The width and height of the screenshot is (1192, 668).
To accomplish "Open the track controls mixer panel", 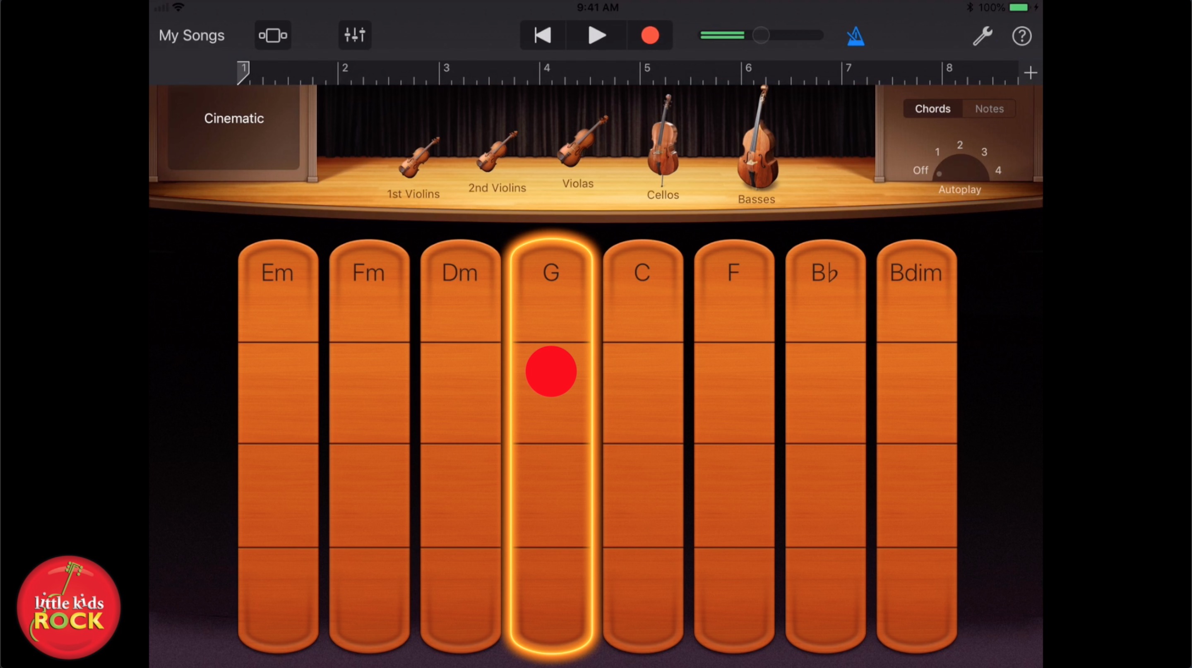I will coord(354,35).
